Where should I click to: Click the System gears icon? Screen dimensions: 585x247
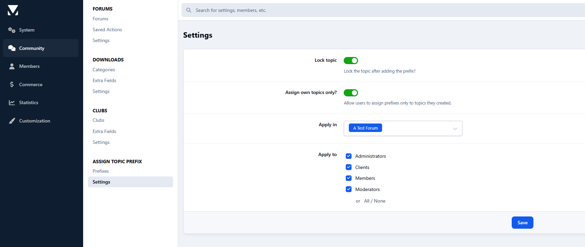click(12, 30)
